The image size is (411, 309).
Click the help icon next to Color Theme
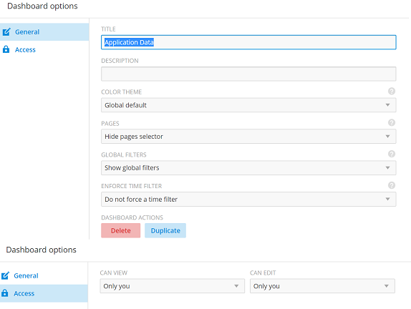(x=392, y=91)
